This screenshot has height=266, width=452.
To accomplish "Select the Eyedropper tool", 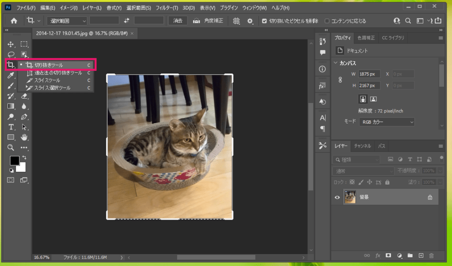I will point(11,75).
